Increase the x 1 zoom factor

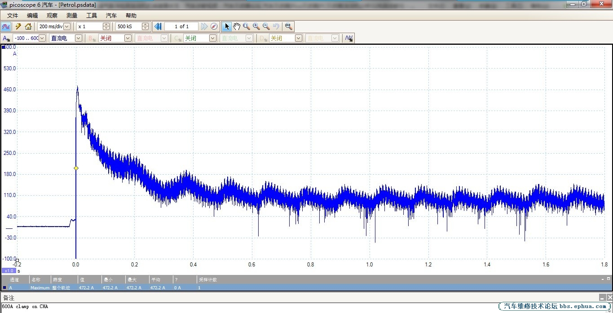pyautogui.click(x=106, y=25)
